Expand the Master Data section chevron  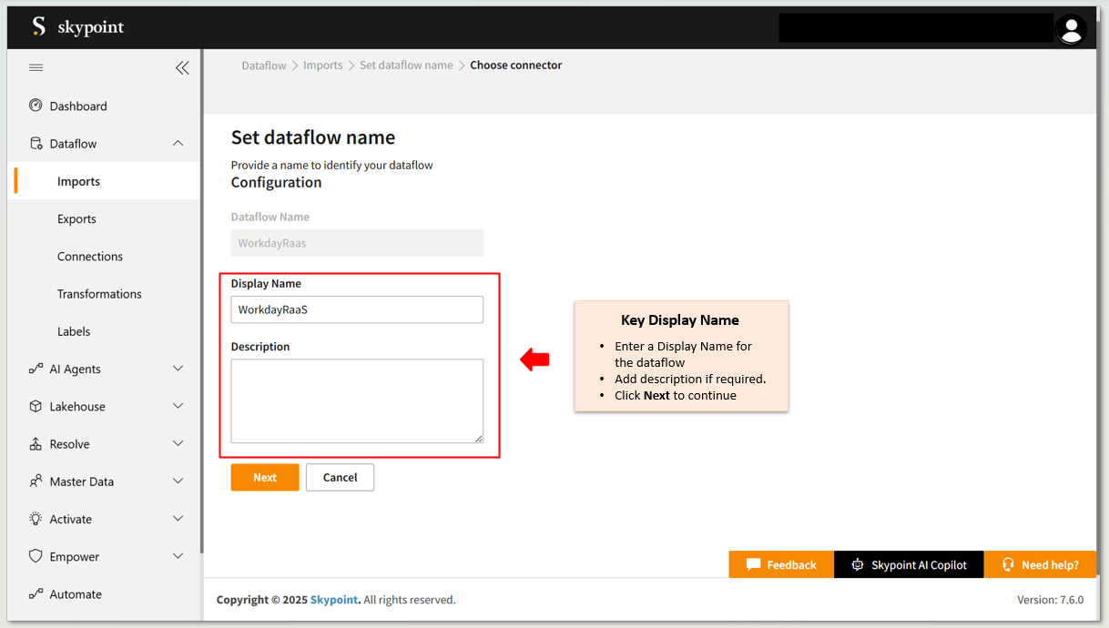pyautogui.click(x=178, y=481)
